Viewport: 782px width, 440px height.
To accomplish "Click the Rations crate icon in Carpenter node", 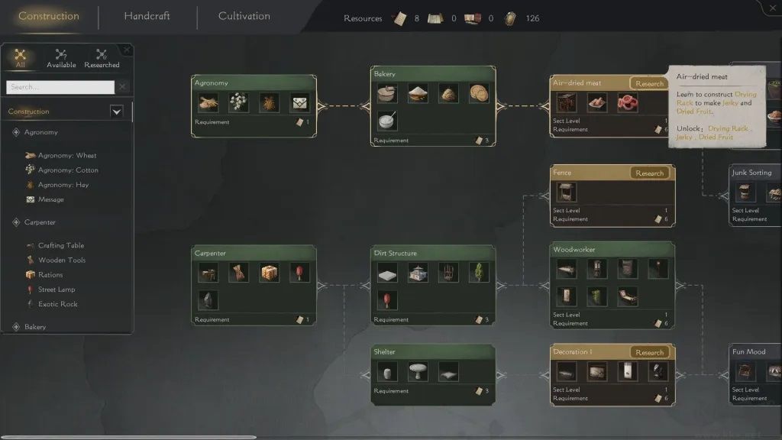I will point(270,273).
